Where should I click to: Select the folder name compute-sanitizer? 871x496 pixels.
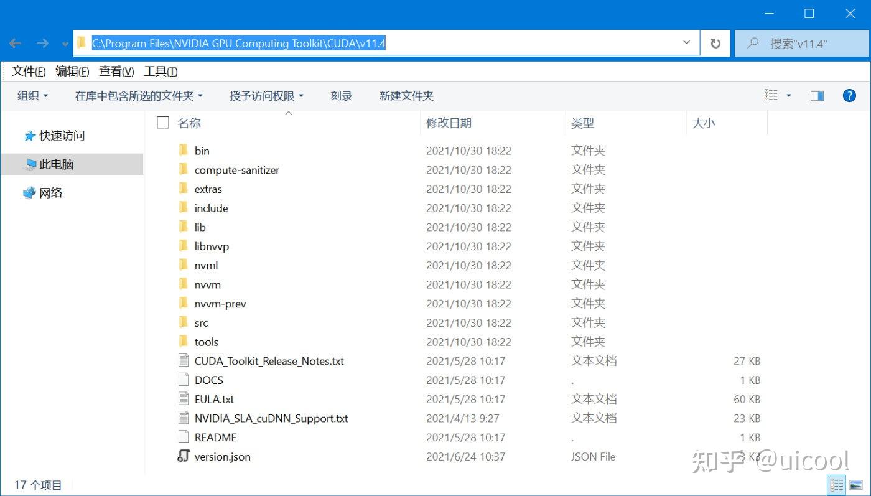(237, 170)
